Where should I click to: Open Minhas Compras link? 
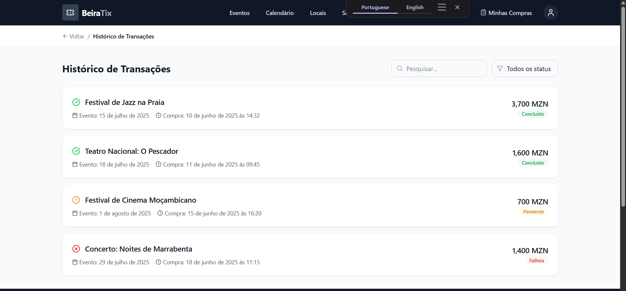[506, 13]
